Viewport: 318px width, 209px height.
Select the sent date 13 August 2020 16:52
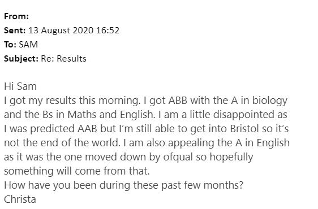click(x=74, y=31)
